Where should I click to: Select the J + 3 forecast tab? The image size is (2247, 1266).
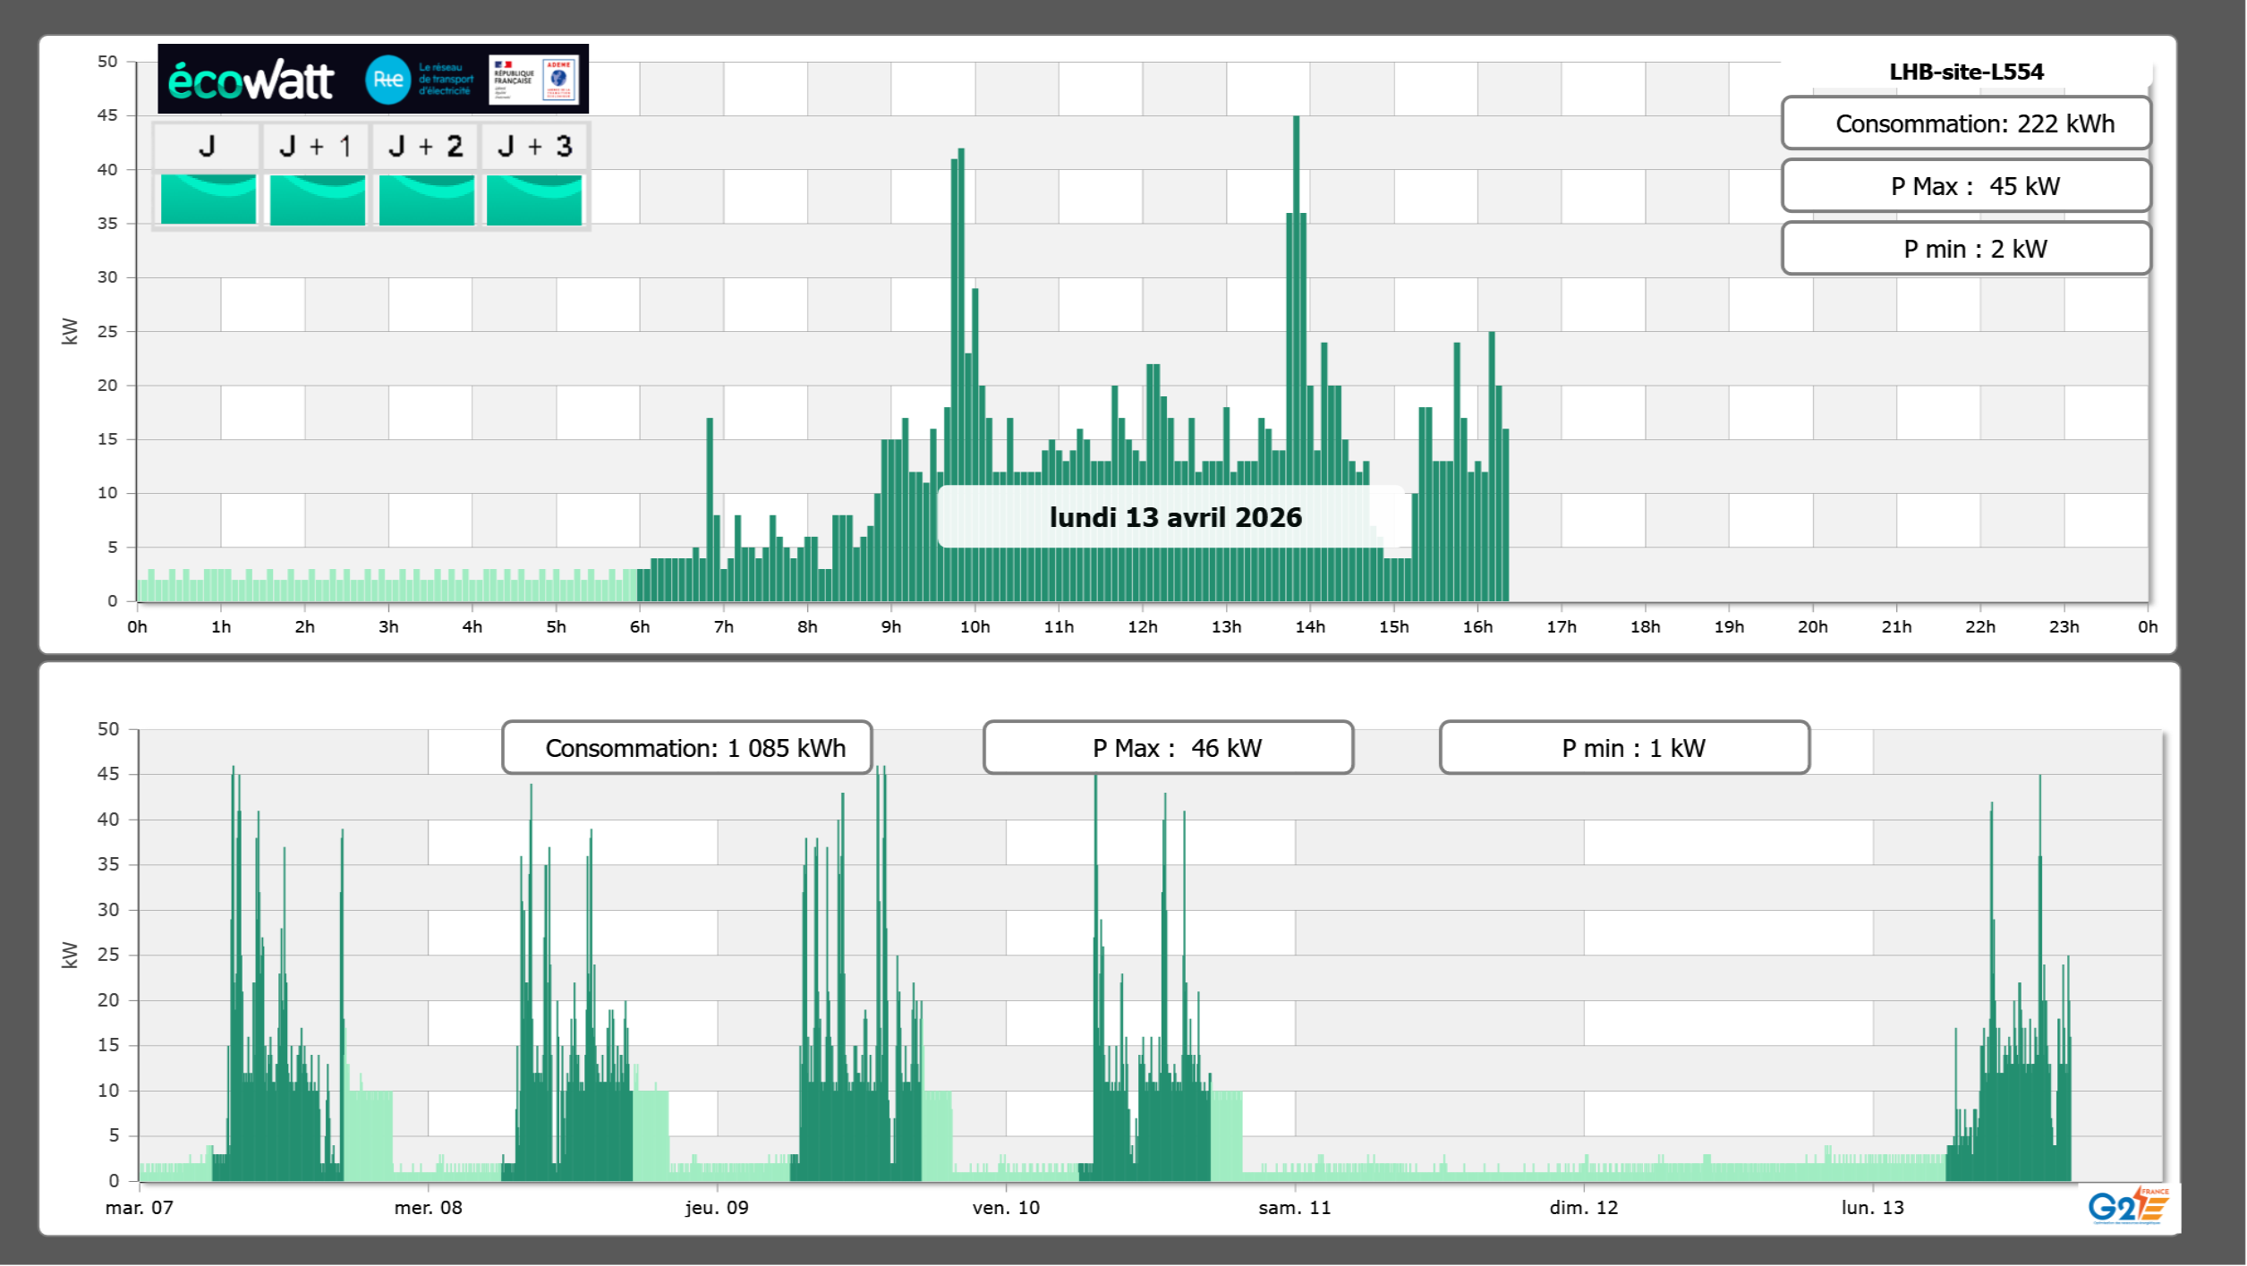click(x=534, y=147)
